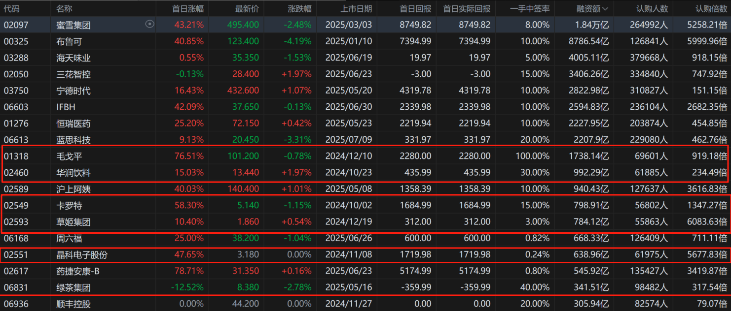Click the -4.19% change cell

coord(297,41)
